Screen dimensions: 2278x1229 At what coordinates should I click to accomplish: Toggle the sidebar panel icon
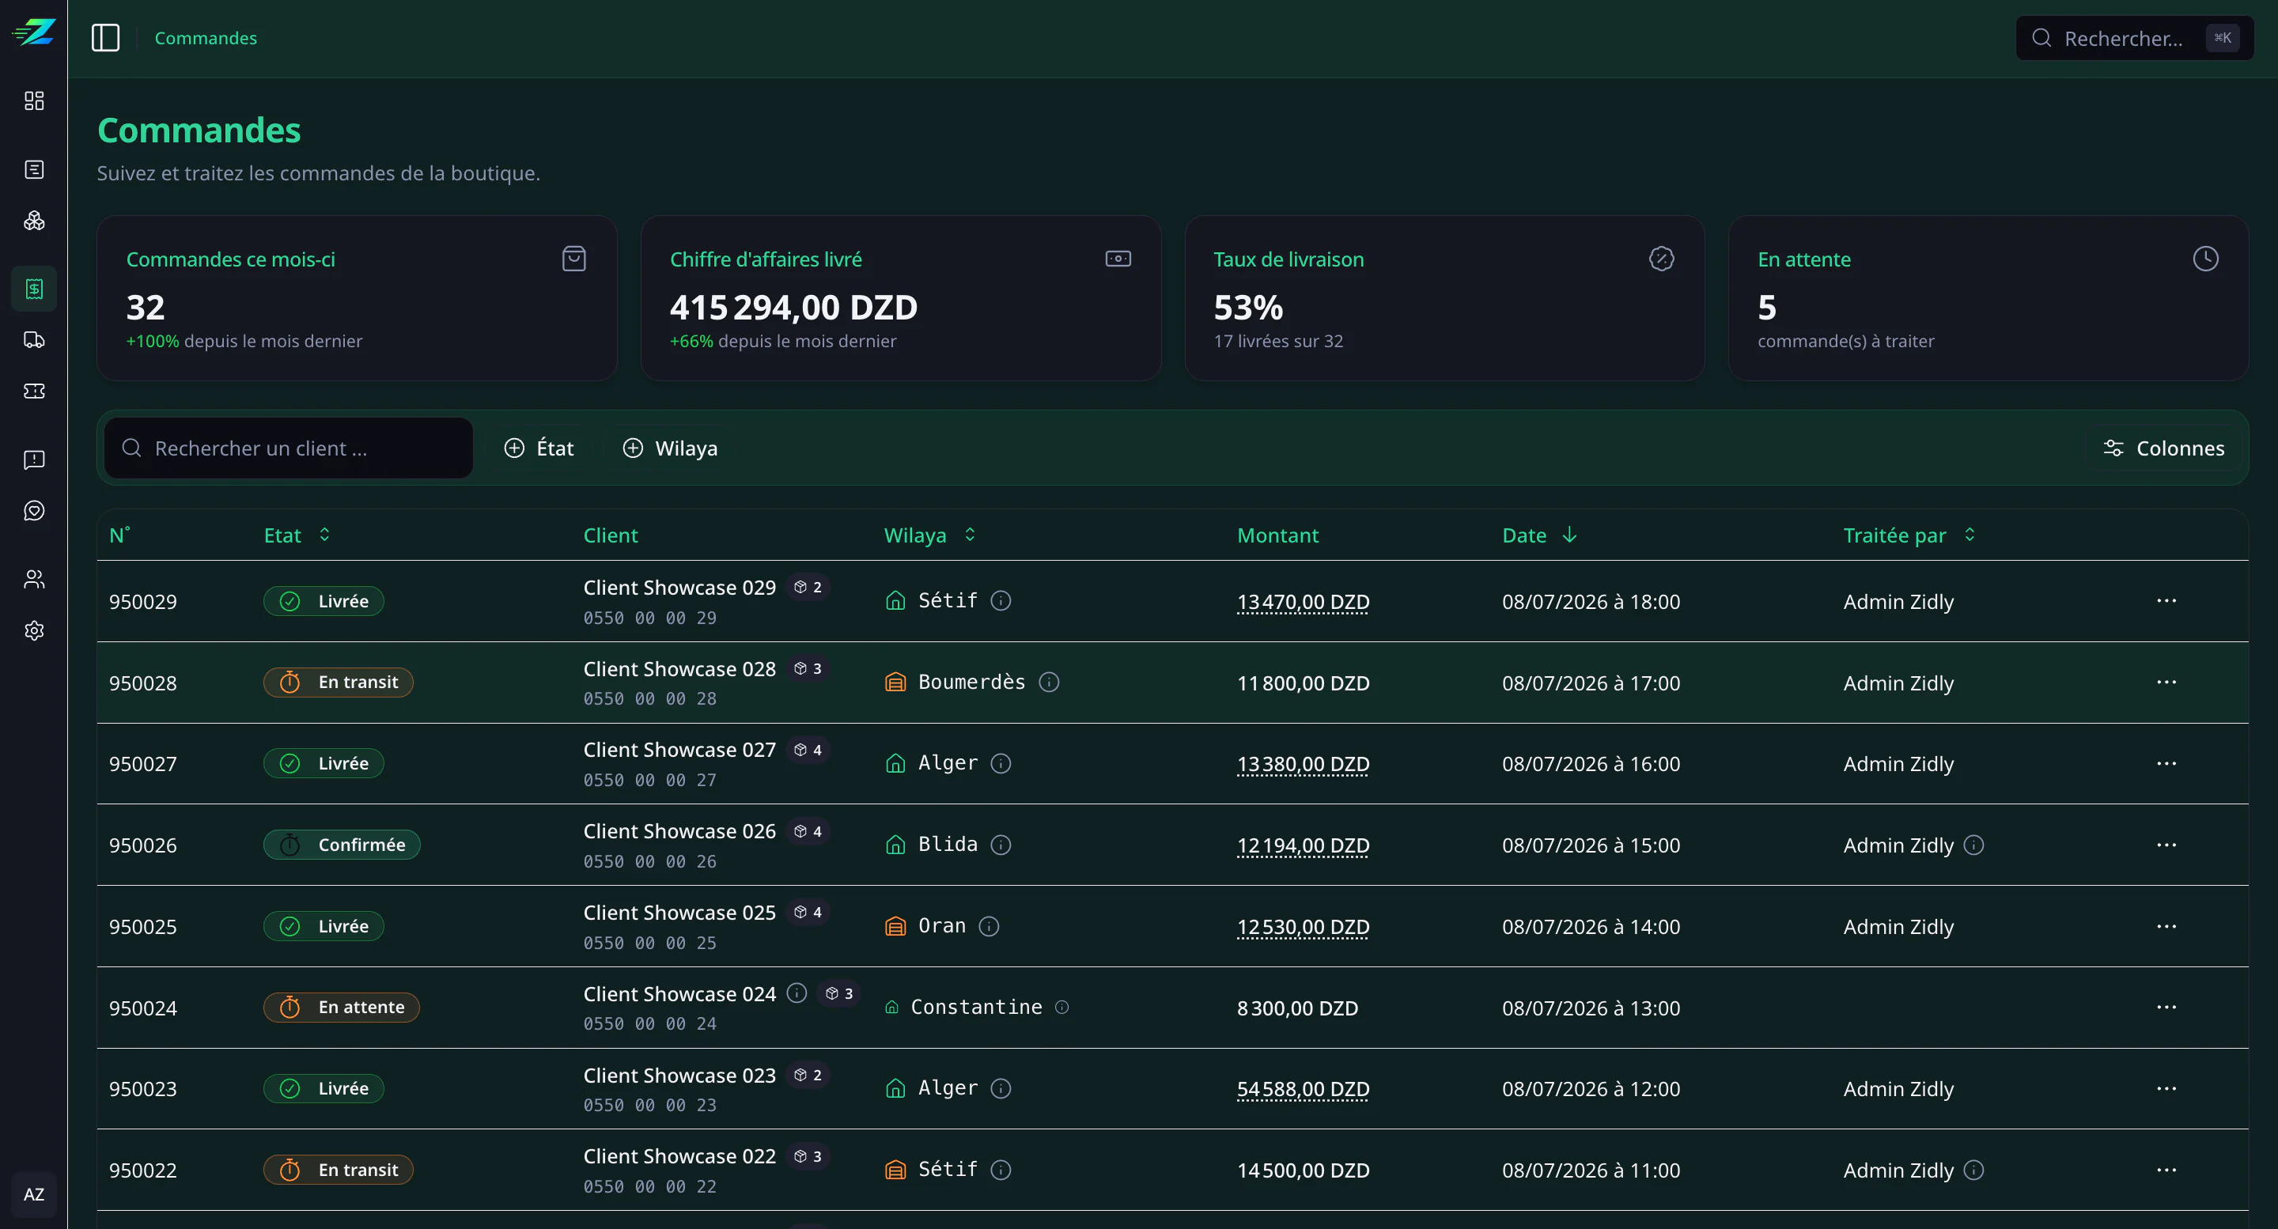pyautogui.click(x=105, y=38)
